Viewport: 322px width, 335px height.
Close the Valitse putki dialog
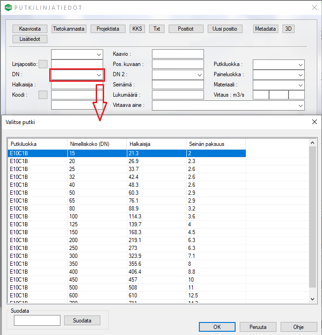click(x=314, y=122)
